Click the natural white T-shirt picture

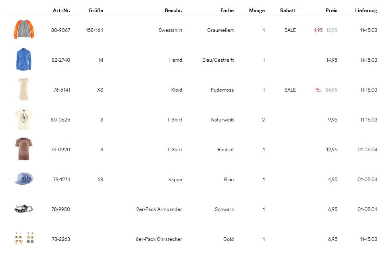click(x=23, y=119)
